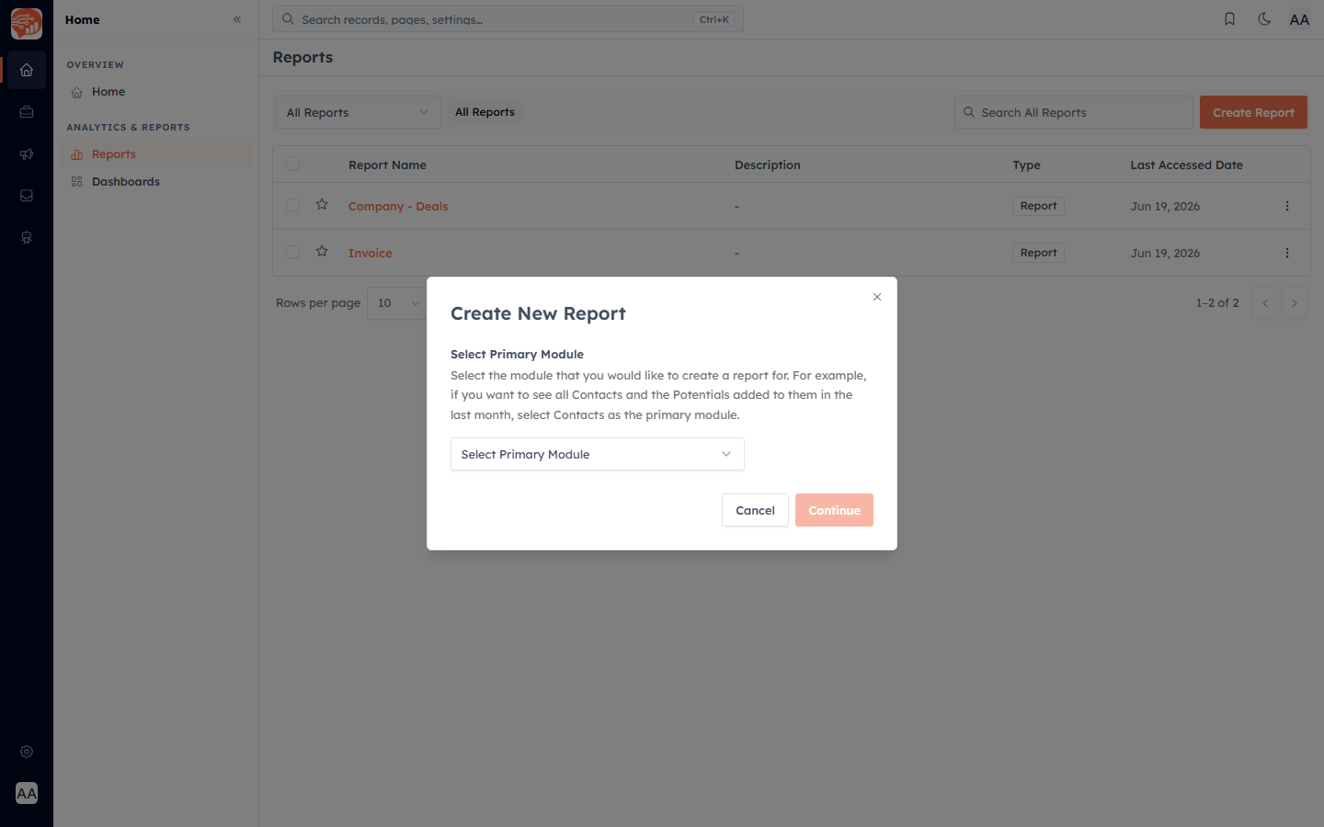This screenshot has width=1324, height=827.
Task: Open the Company - Deals report link
Action: (x=398, y=207)
